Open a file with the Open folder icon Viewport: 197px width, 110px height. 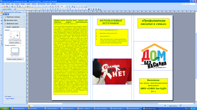[5, 7]
